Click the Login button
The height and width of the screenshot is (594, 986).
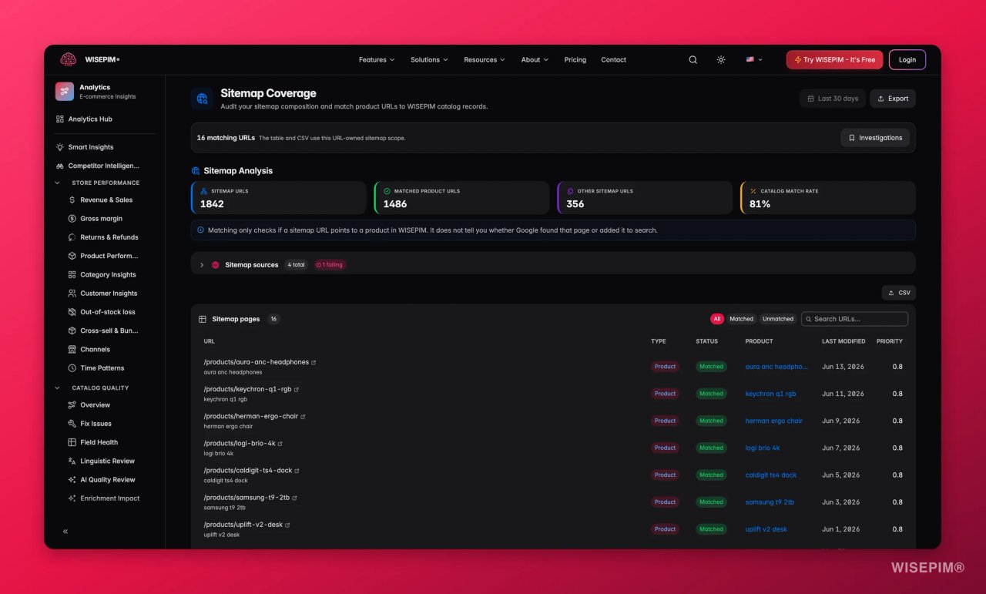coord(907,59)
